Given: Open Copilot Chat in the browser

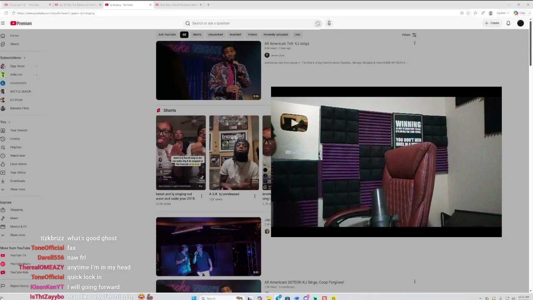Looking at the screenshot, I should [x=519, y=13].
